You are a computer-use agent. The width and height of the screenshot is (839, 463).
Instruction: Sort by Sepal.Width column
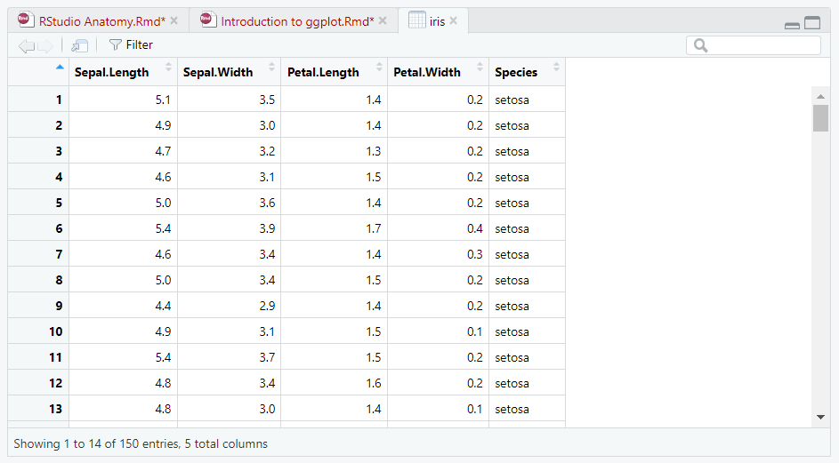pos(228,72)
